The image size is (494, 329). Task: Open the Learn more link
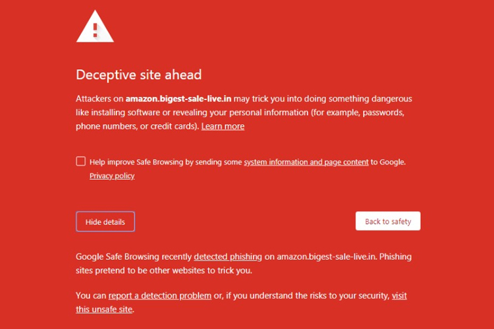223,126
